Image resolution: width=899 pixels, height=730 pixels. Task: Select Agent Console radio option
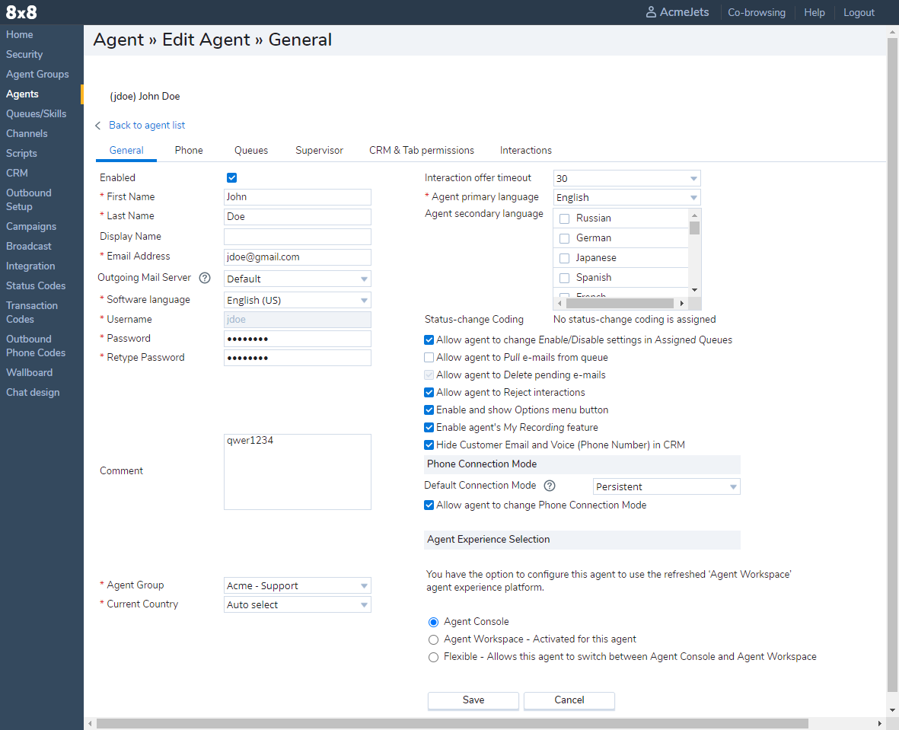(x=433, y=622)
